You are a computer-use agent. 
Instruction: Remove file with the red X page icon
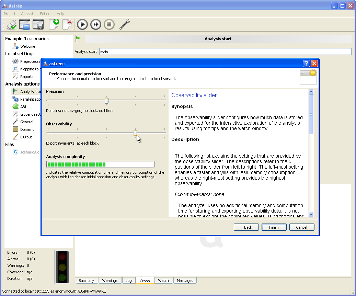67,24
